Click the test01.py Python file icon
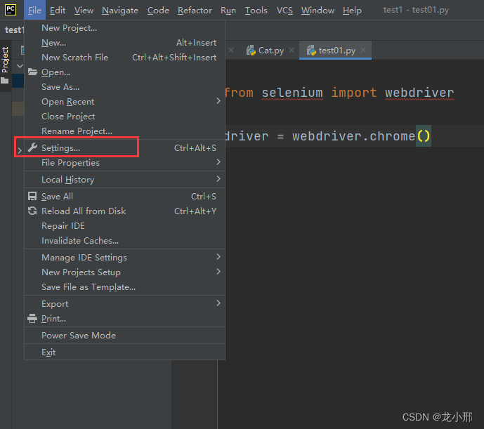This screenshot has height=429, width=484. click(x=311, y=51)
